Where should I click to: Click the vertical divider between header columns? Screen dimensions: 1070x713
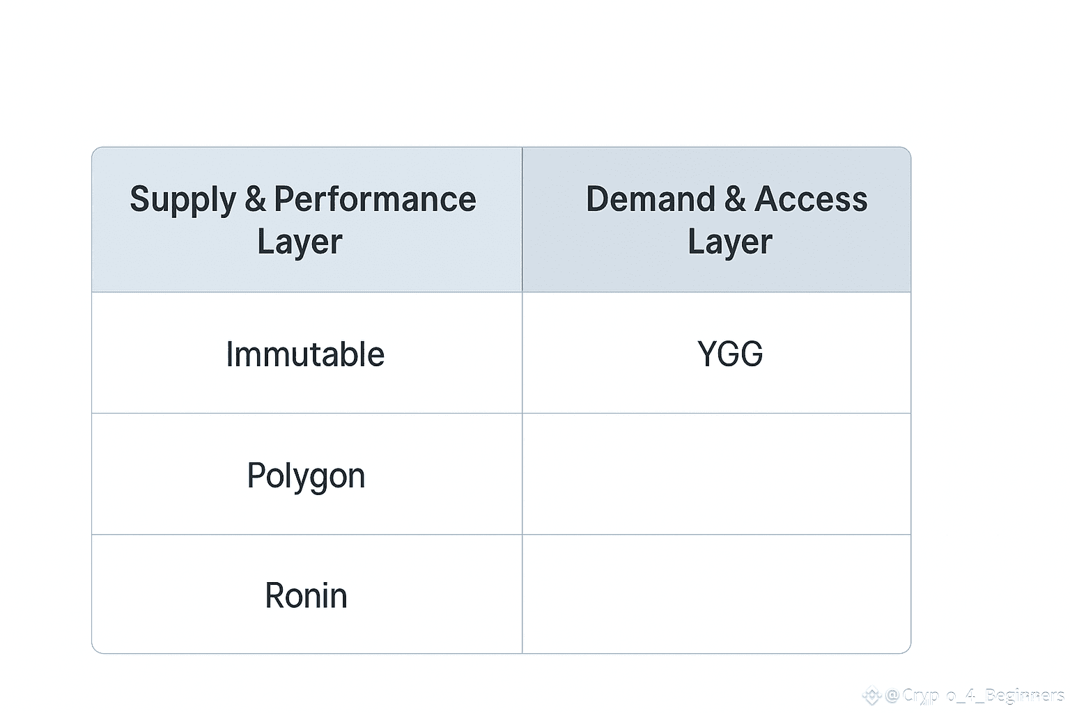[x=522, y=219]
